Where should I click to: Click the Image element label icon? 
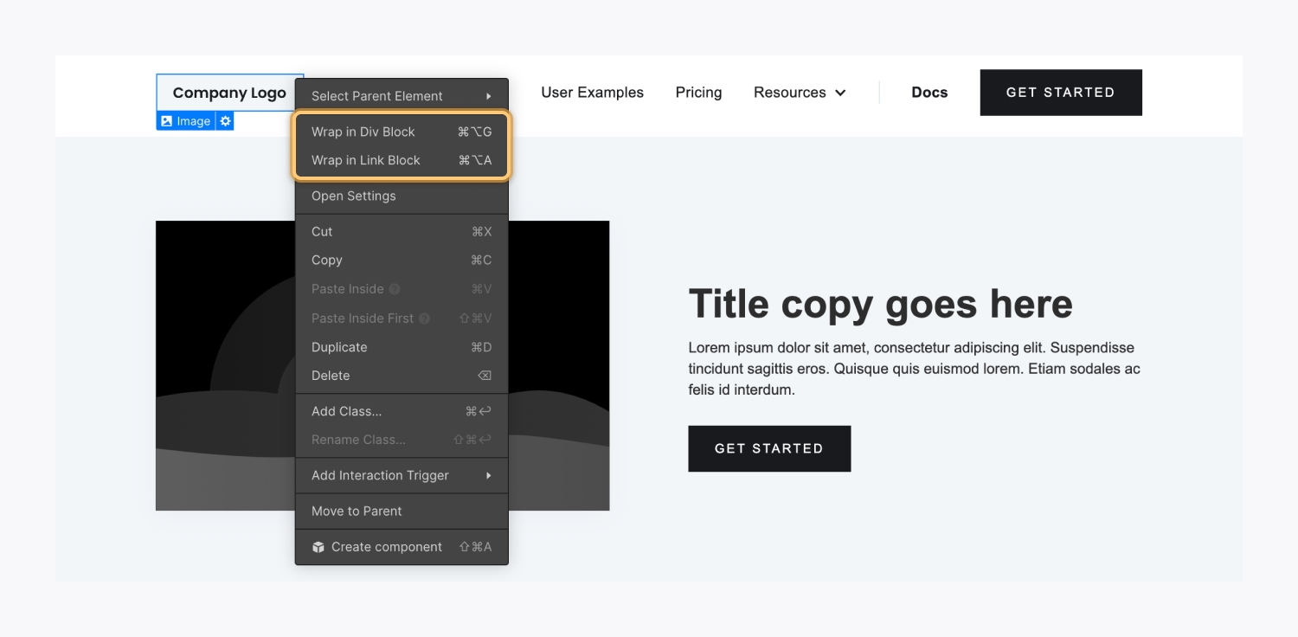click(167, 121)
